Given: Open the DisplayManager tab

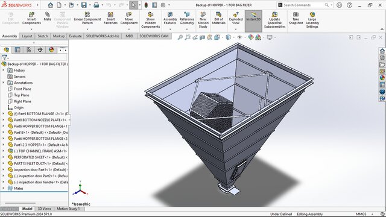Looking at the screenshot, I should pos(51,49).
